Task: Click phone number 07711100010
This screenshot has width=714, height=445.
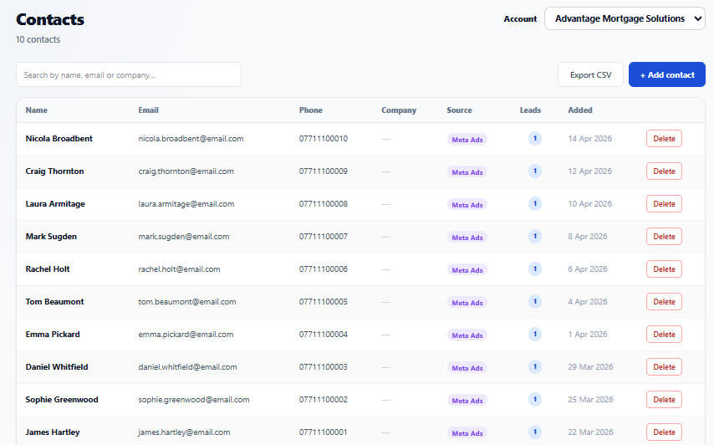Action: [323, 139]
